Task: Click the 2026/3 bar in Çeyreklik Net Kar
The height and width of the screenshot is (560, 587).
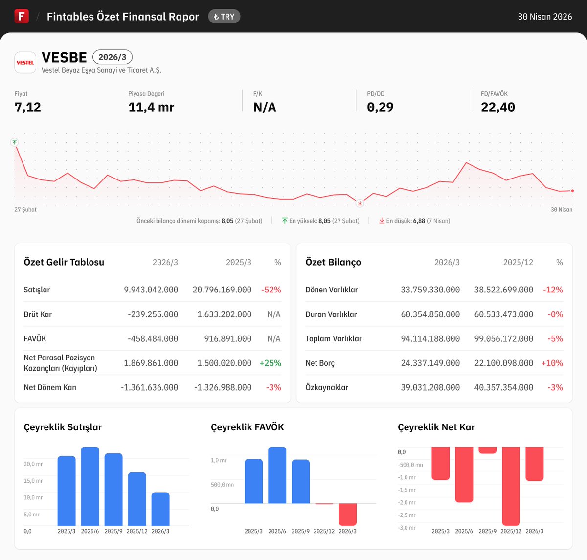Action: click(x=535, y=464)
